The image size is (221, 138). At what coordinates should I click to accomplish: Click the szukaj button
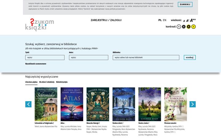click(x=190, y=57)
